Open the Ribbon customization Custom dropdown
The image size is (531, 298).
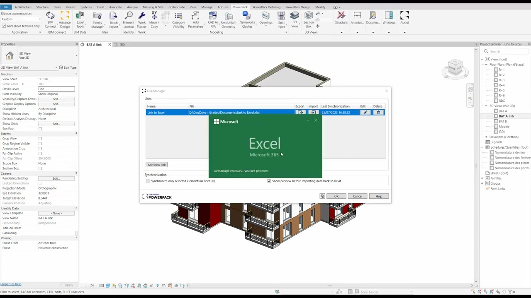21,19
